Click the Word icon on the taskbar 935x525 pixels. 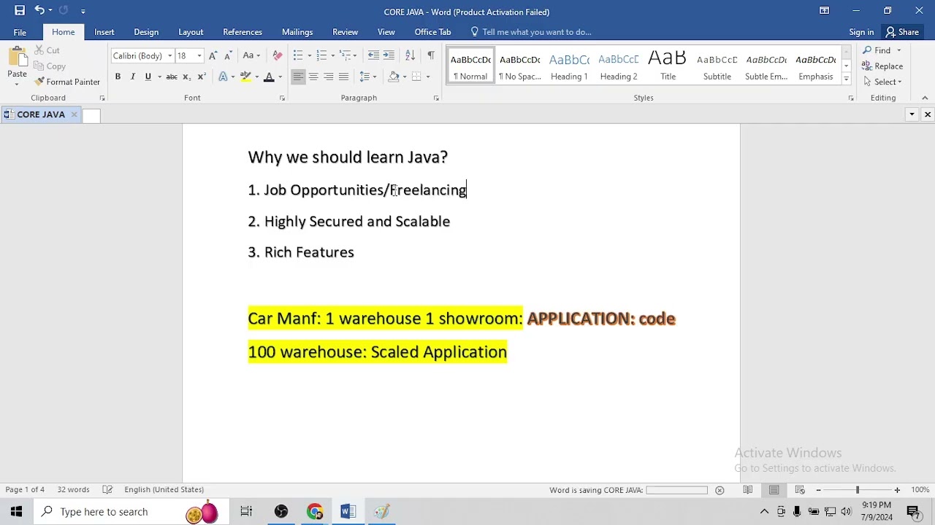click(348, 512)
